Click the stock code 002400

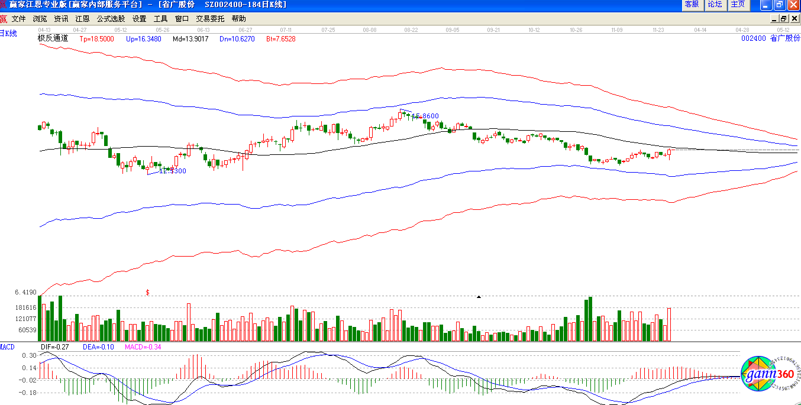754,38
